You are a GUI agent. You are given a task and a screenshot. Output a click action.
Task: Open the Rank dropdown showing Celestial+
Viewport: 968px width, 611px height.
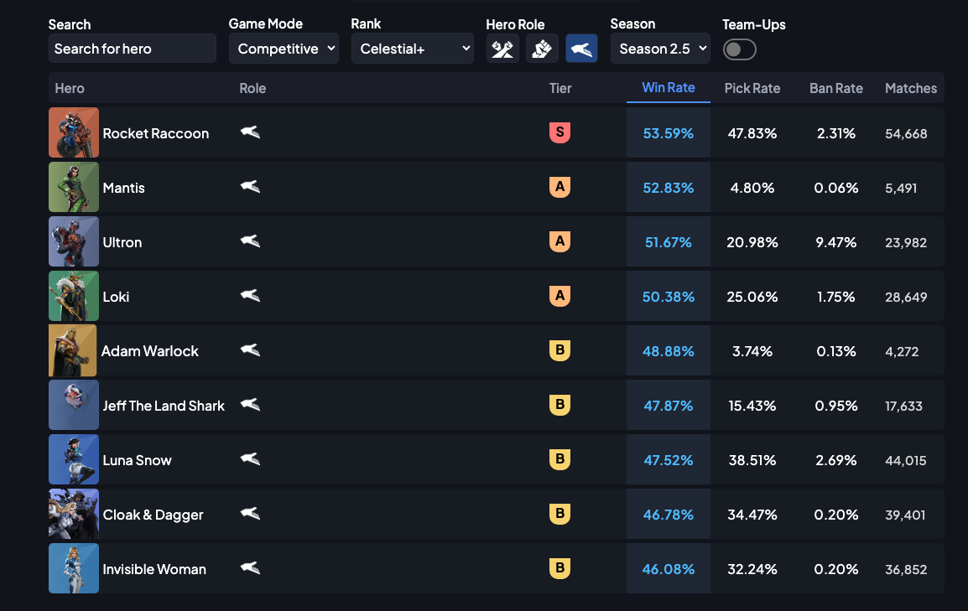pos(413,49)
